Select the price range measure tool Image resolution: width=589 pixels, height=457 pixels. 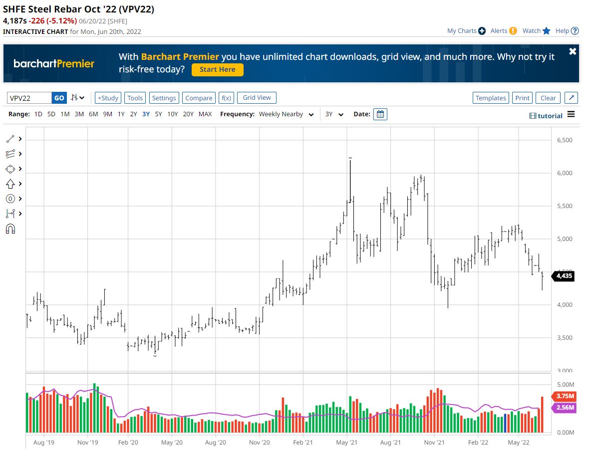tap(10, 214)
